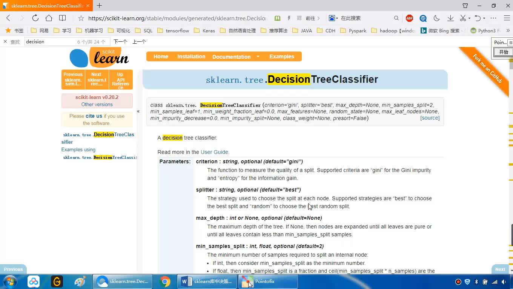Open Chrome from the taskbar
Screen dimensions: 513x289
tap(165, 281)
